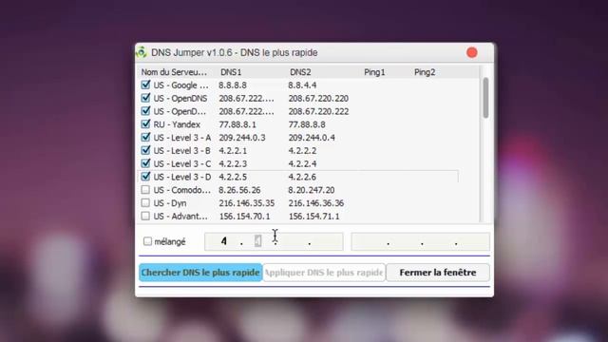The height and width of the screenshot is (342, 608).
Task: Select the 77.88.8.8 Yandex secondary address
Action: click(307, 124)
